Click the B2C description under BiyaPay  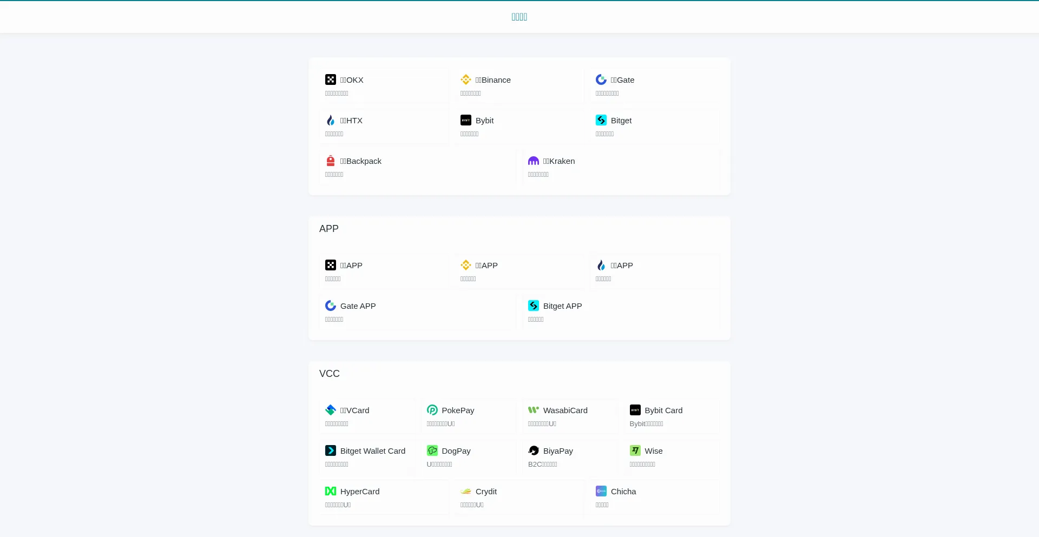[x=542, y=465]
